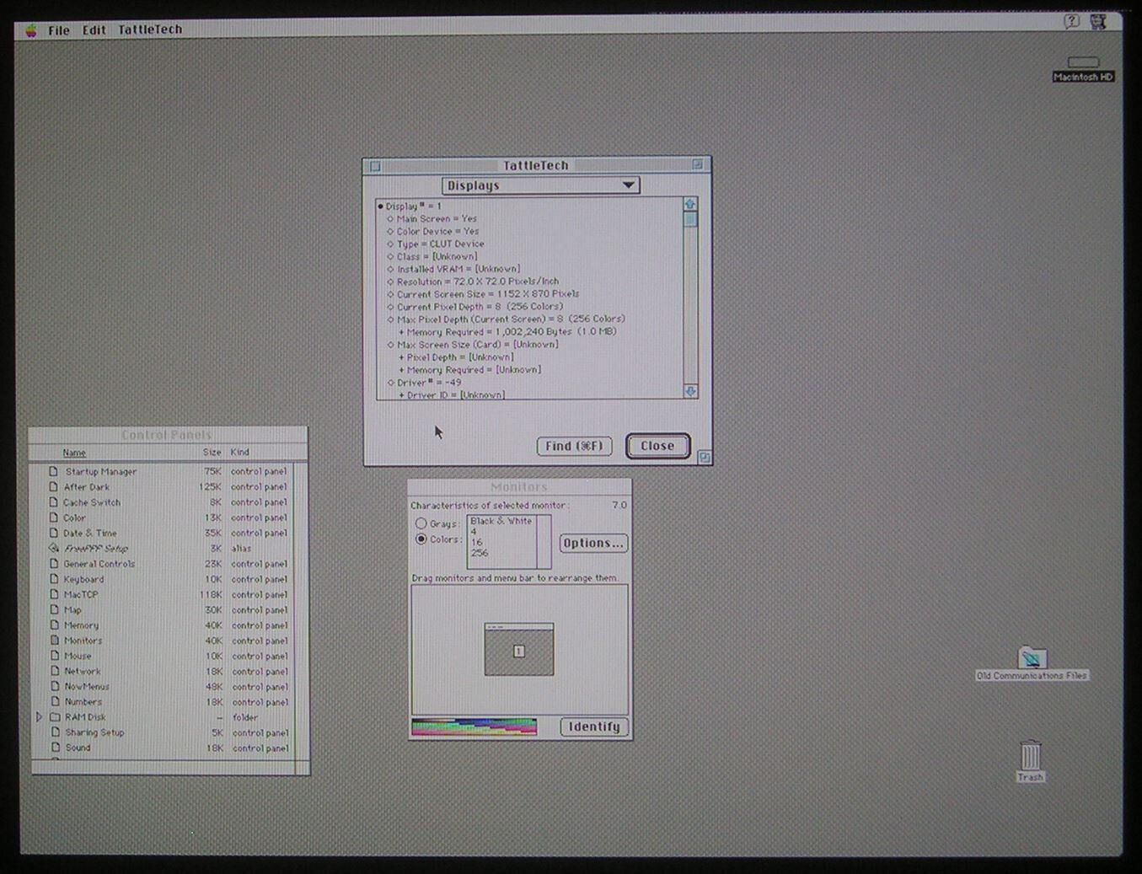
Task: Click the TattleTech list scrollbar thumb
Action: (690, 219)
